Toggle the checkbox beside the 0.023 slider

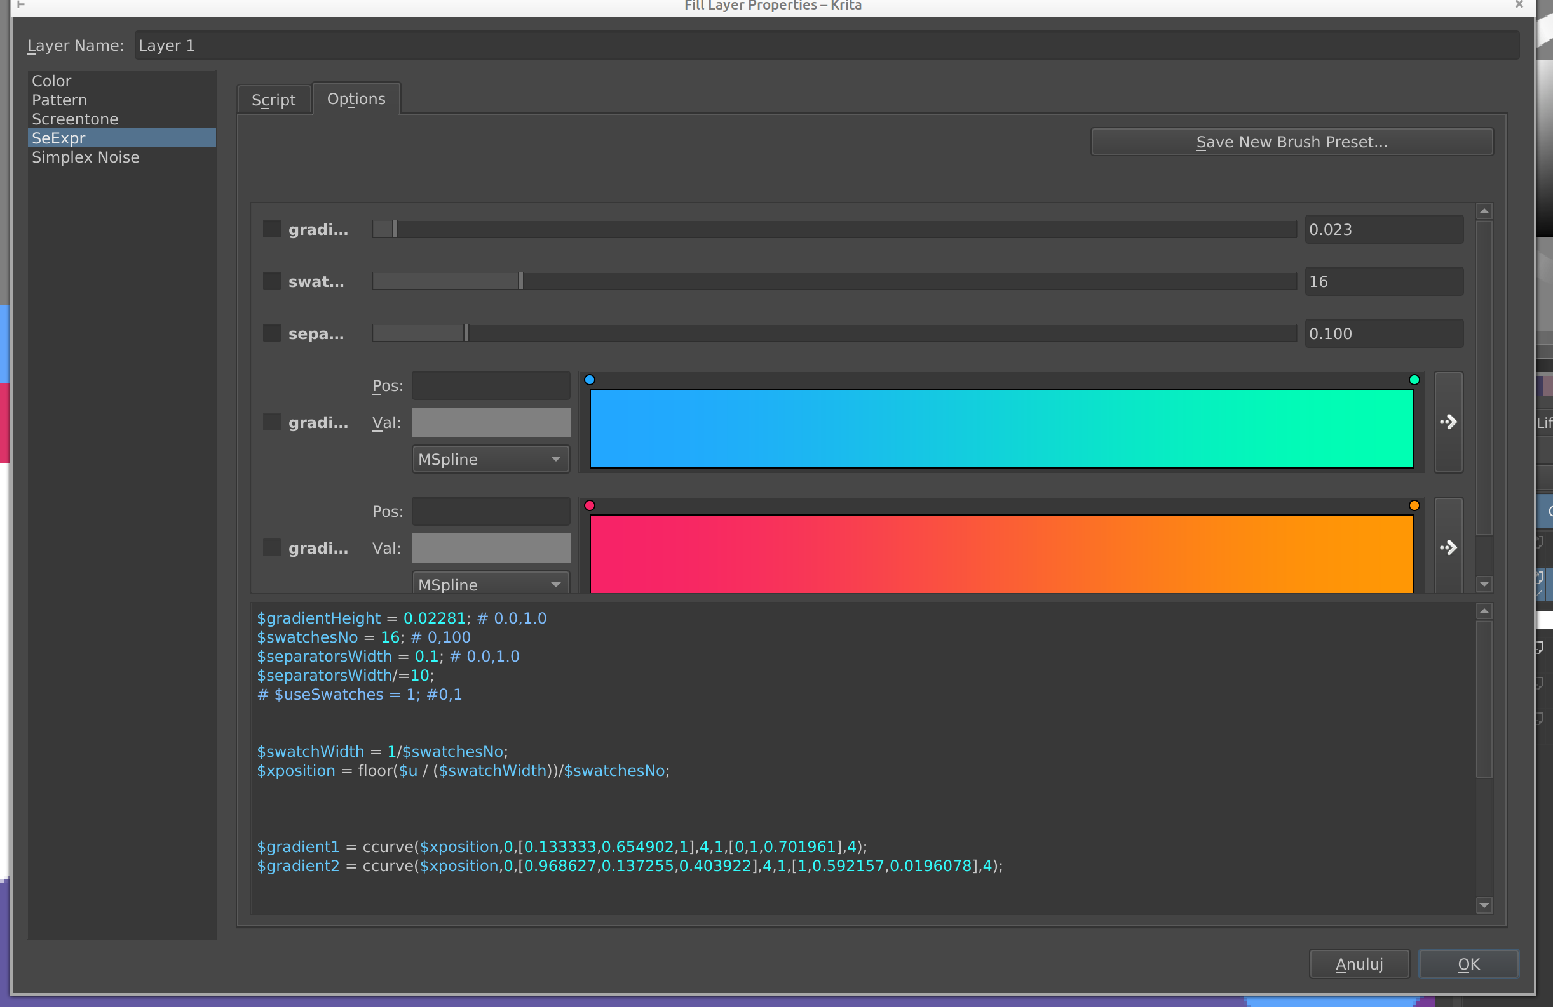click(x=271, y=229)
